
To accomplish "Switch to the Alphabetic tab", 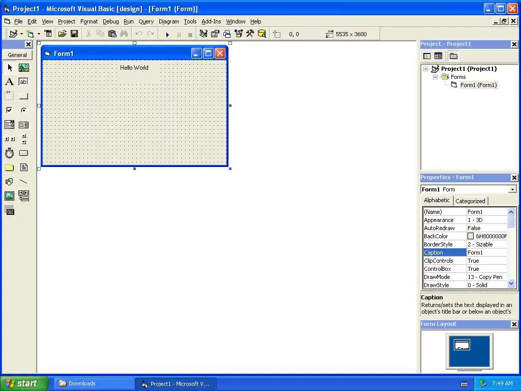I will coord(437,200).
